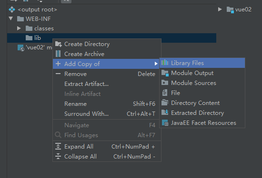Expand the vue02 available element arrow
Viewport: 262px width, 178px height.
coord(220,9)
